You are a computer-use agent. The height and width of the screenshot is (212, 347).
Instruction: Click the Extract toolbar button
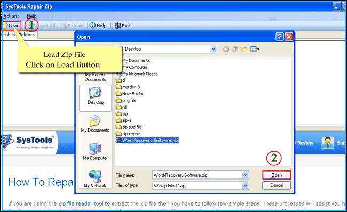73,26
